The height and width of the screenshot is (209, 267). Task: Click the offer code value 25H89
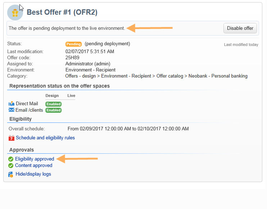click(x=73, y=57)
